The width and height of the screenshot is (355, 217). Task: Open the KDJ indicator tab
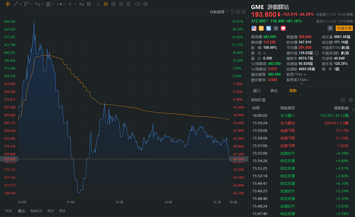pyautogui.click(x=51, y=211)
